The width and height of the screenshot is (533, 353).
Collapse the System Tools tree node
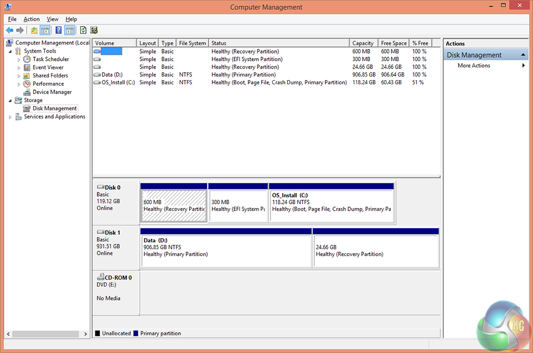point(10,51)
